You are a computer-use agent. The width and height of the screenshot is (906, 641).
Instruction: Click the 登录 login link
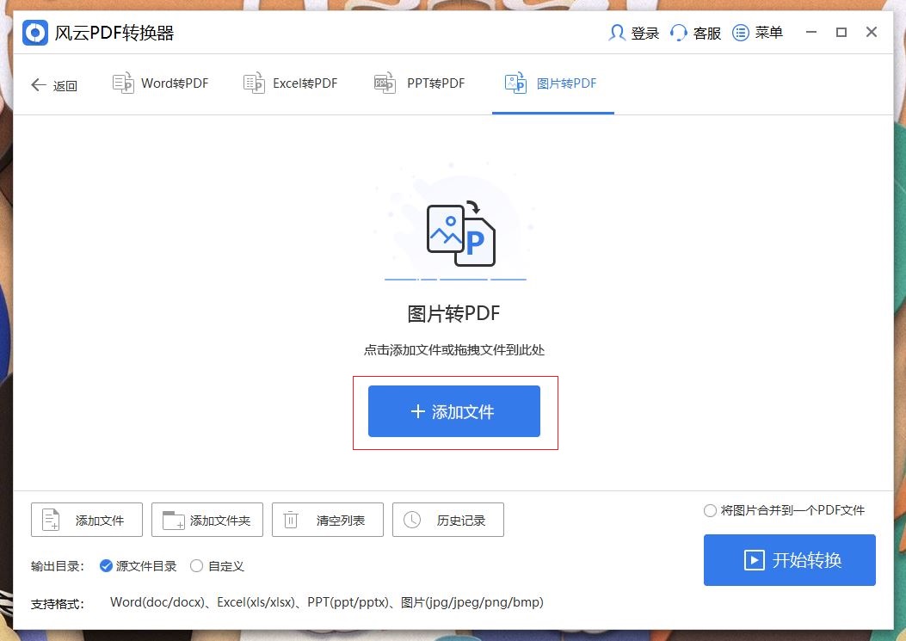coord(645,32)
